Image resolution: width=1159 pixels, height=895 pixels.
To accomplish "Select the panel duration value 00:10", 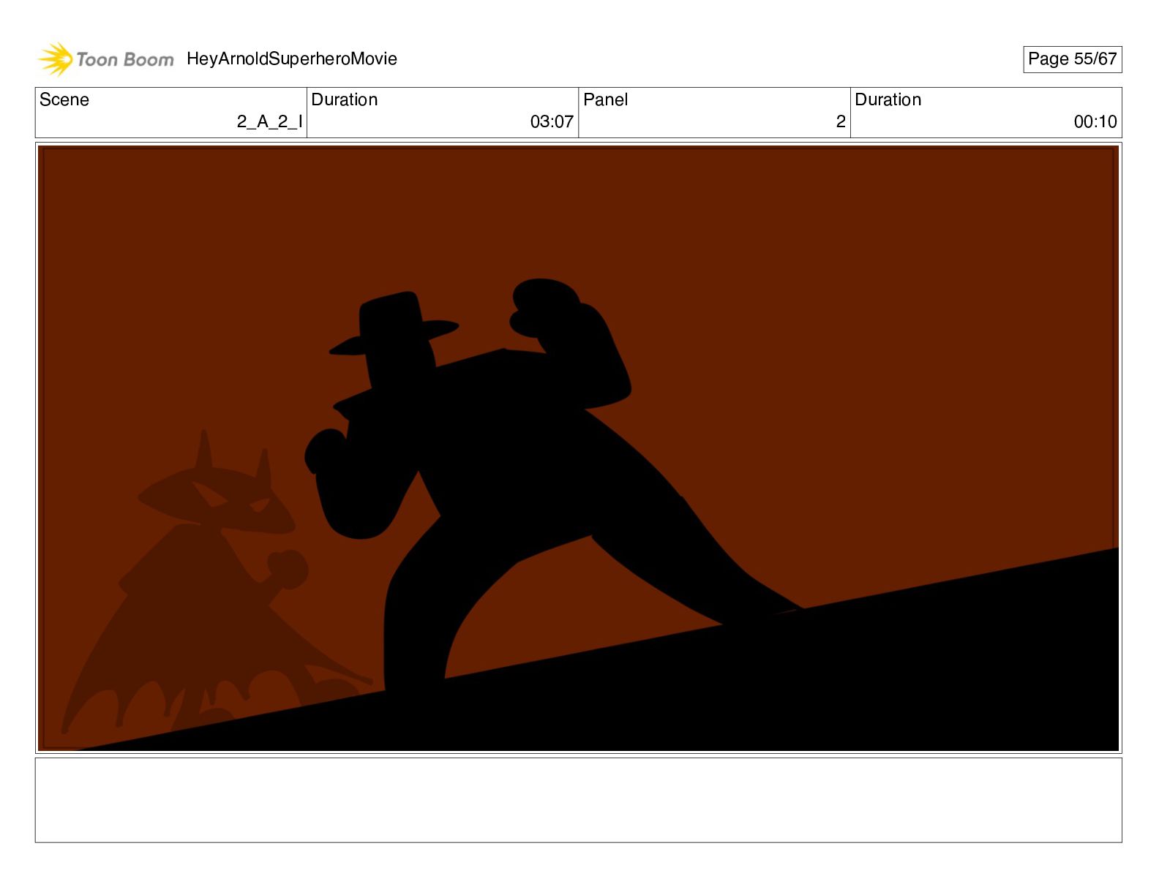I will click(x=1095, y=121).
